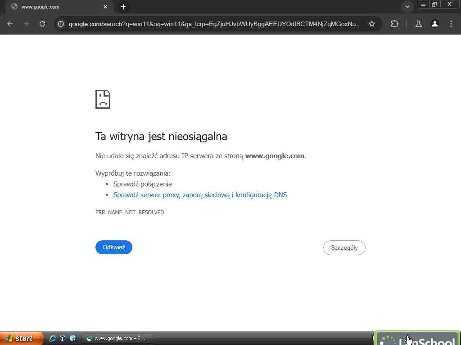
Task: Open Chrome three-dot menu
Action: click(x=451, y=24)
